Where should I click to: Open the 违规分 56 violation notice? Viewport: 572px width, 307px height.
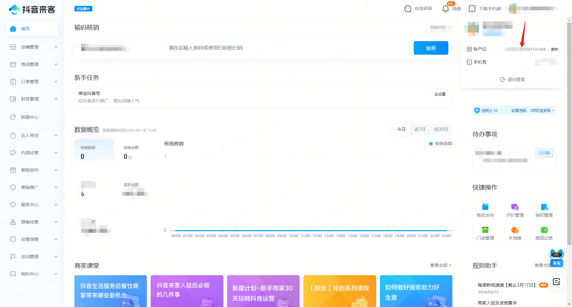514,110
